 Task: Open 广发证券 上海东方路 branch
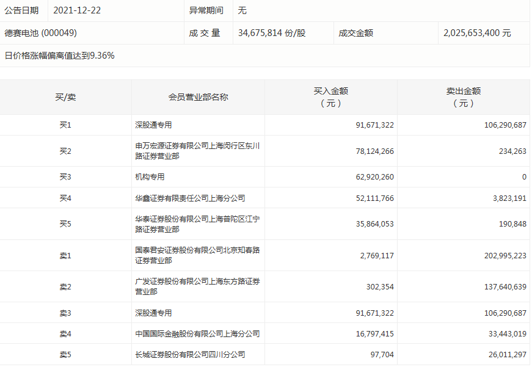197,286
